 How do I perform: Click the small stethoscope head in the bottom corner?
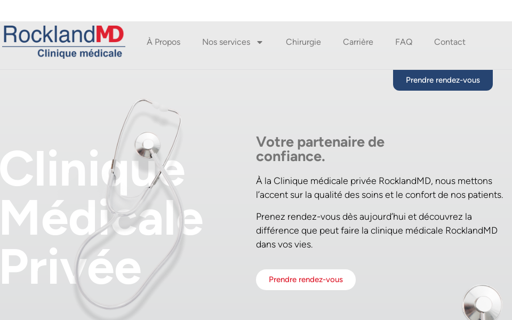pos(482,303)
